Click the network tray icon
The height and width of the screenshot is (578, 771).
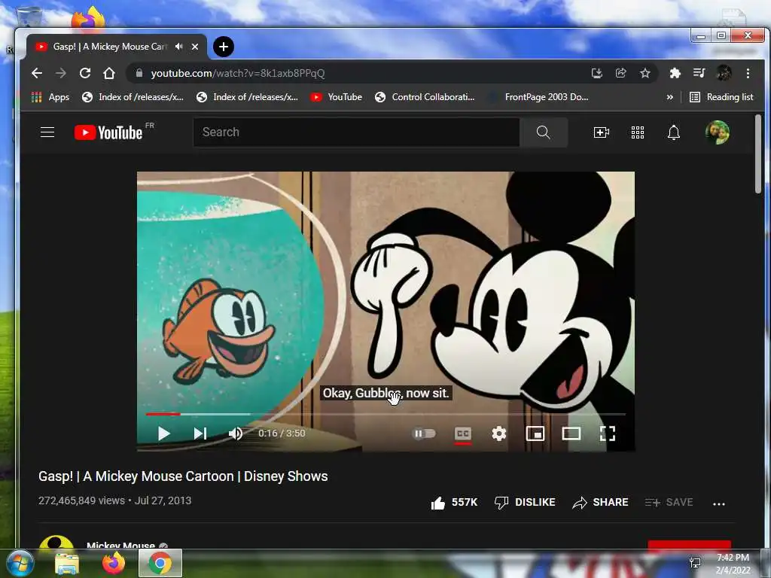click(x=695, y=563)
